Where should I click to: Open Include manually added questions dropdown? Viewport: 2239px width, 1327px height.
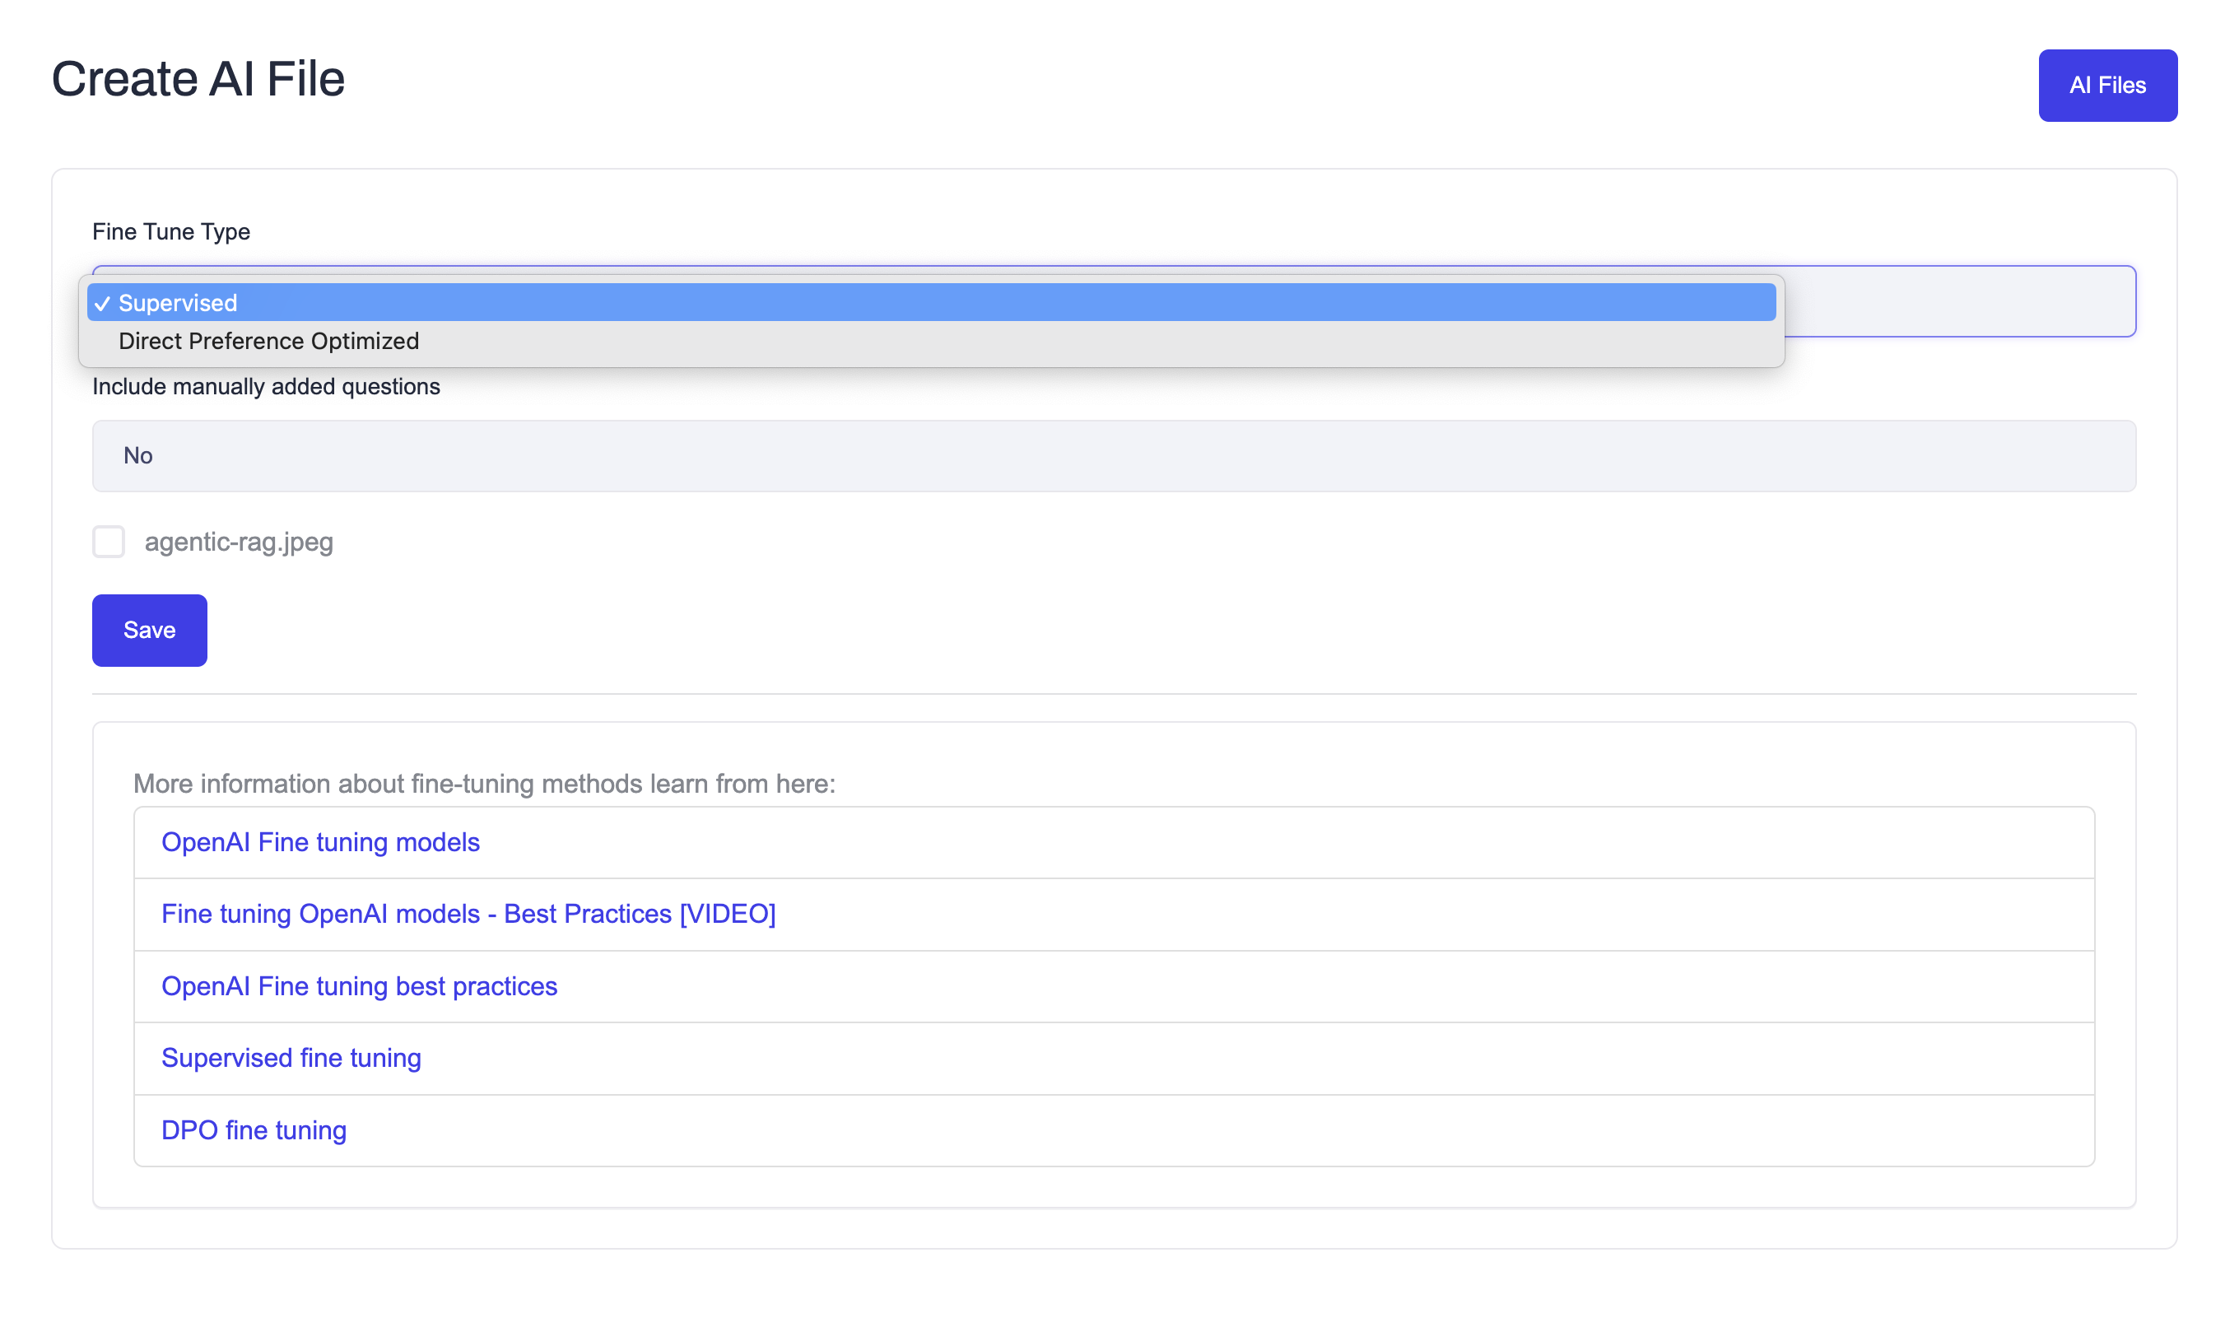click(1113, 456)
